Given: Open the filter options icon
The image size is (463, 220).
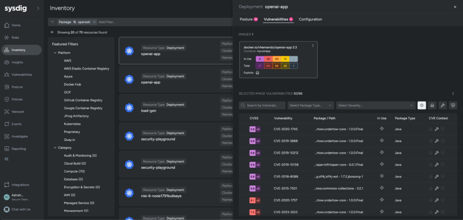Looking at the screenshot, I should [x=52, y=22].
